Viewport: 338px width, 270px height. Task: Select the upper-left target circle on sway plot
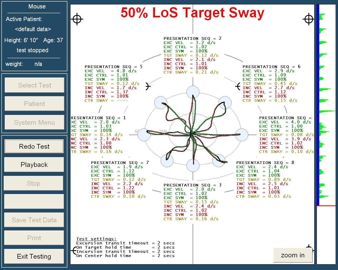tap(161, 103)
